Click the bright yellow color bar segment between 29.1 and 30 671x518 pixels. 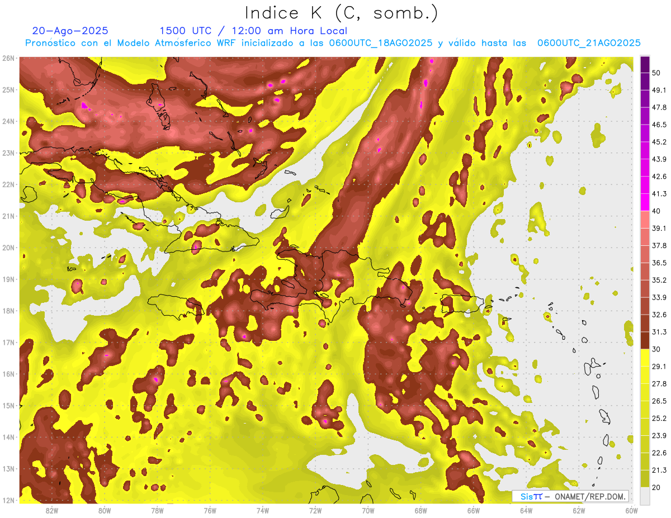(x=645, y=358)
